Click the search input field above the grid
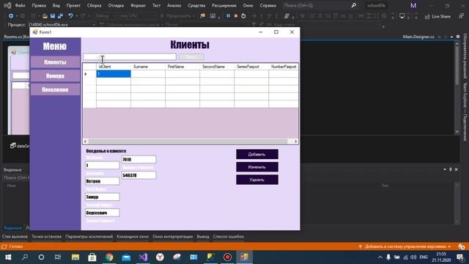Image resolution: width=469 pixels, height=264 pixels. [x=130, y=57]
